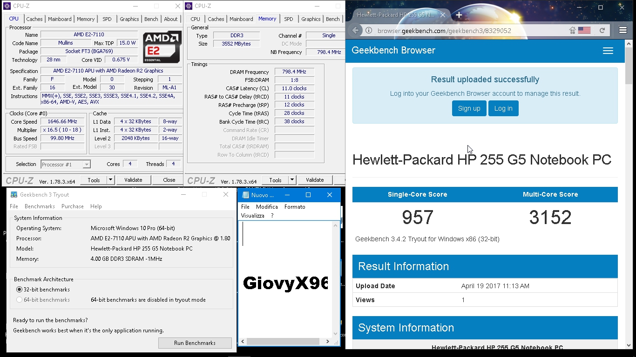
Task: Switch to the SPD tab in left CPU-Z
Action: click(107, 19)
